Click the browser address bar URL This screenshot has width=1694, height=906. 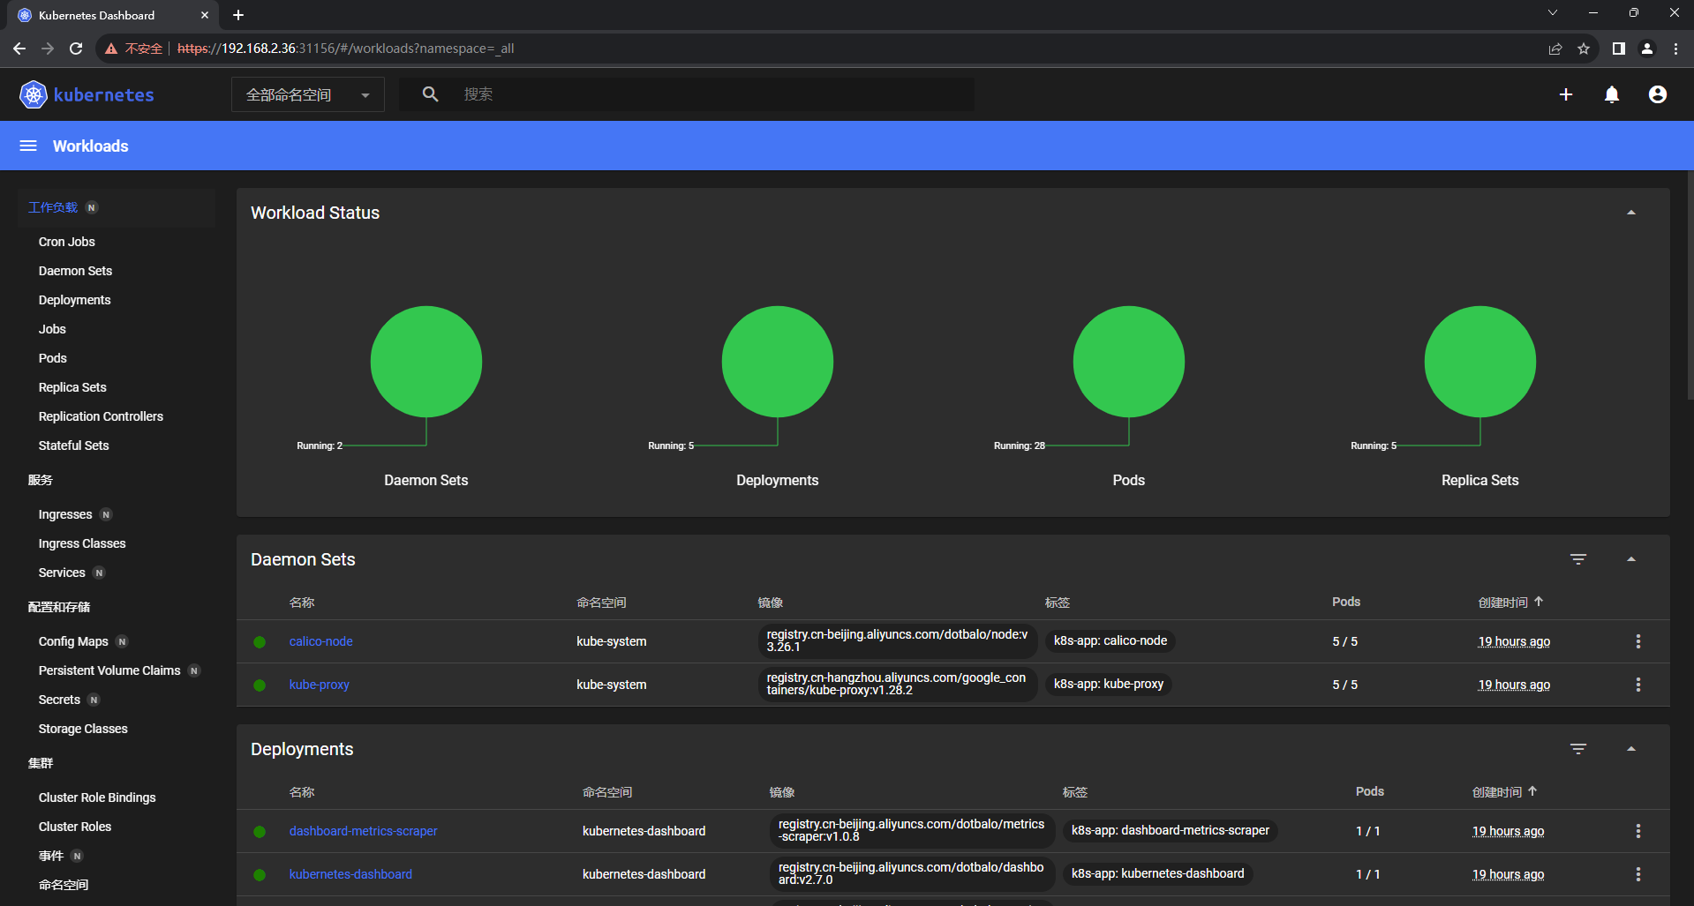coord(345,49)
